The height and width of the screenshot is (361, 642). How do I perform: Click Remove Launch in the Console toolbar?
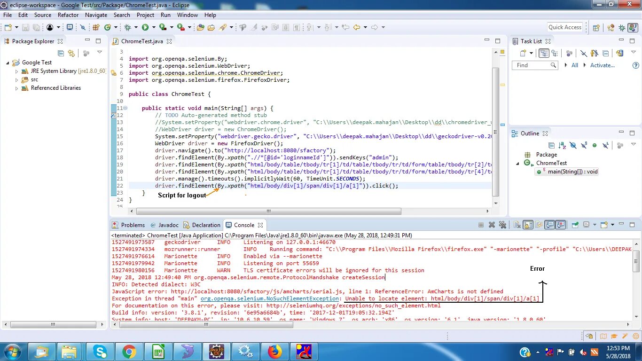click(x=492, y=225)
